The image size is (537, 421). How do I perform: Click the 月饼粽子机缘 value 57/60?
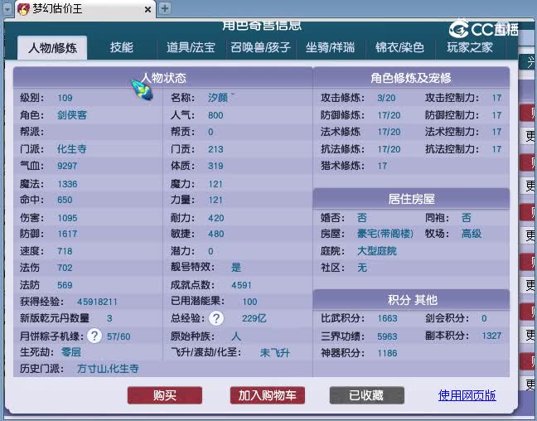119,336
